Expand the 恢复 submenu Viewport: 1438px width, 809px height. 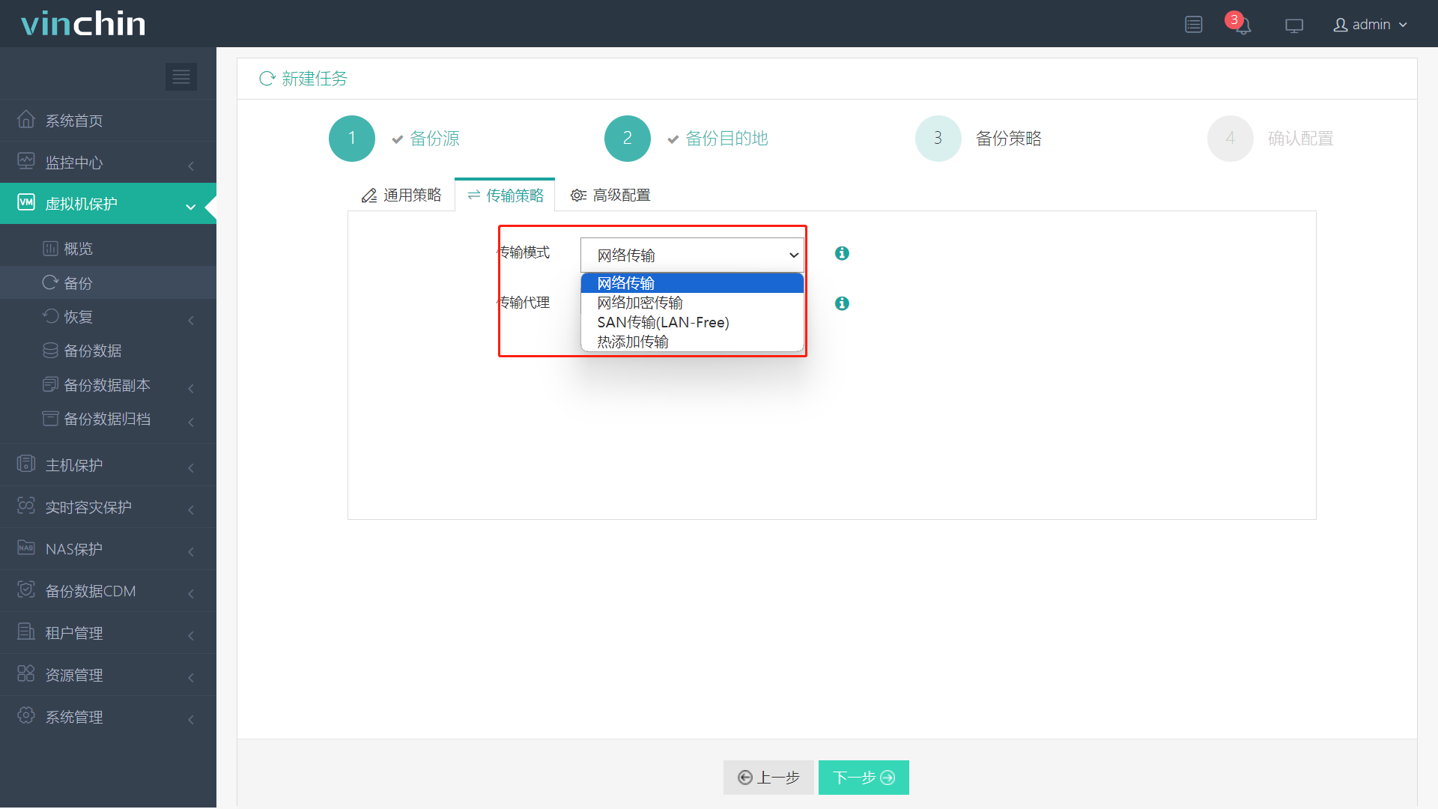click(108, 317)
